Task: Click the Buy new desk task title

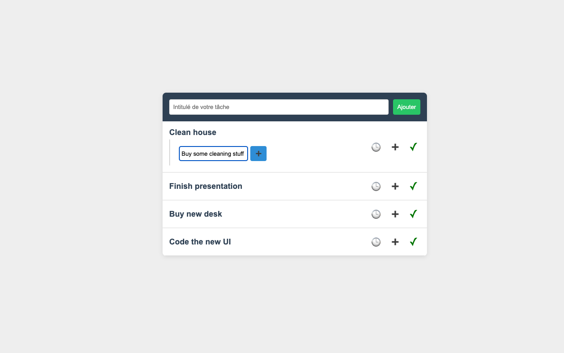Action: [x=196, y=214]
